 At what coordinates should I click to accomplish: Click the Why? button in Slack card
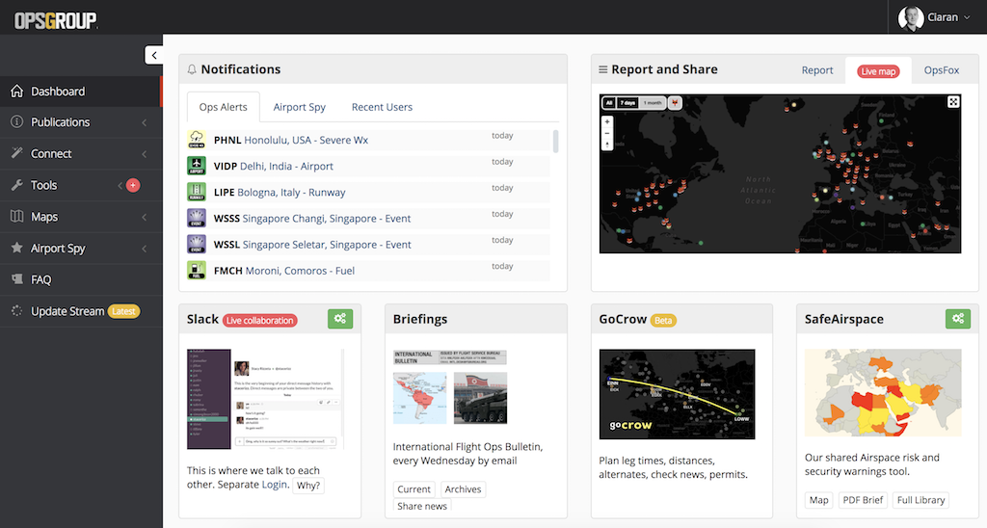(x=307, y=486)
